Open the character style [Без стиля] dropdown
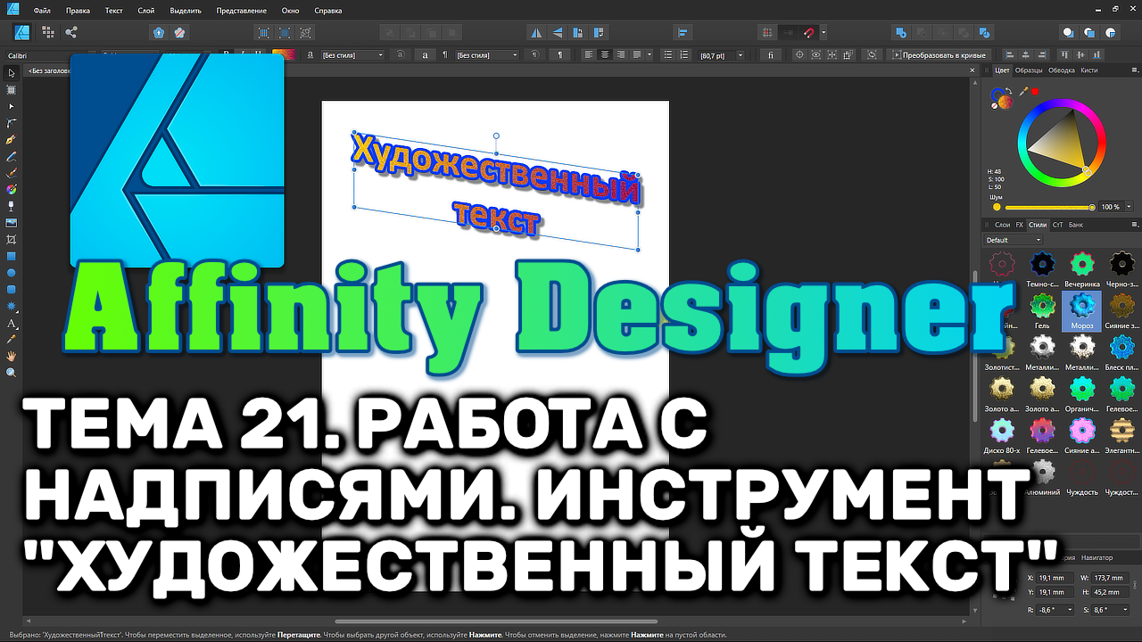The width and height of the screenshot is (1142, 642). [352, 55]
